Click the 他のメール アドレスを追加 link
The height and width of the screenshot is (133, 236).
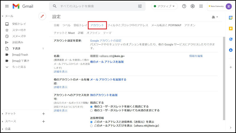tap(107, 62)
